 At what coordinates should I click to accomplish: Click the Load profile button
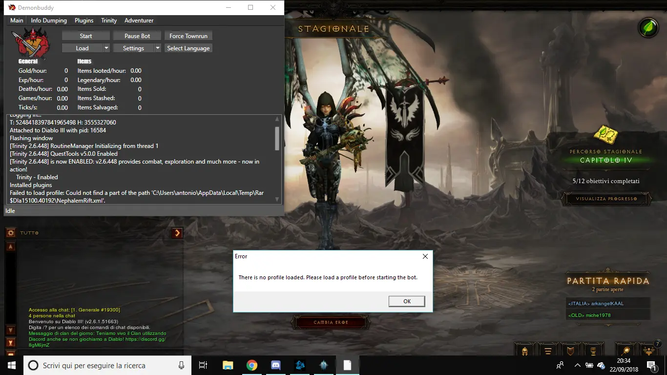coord(82,48)
